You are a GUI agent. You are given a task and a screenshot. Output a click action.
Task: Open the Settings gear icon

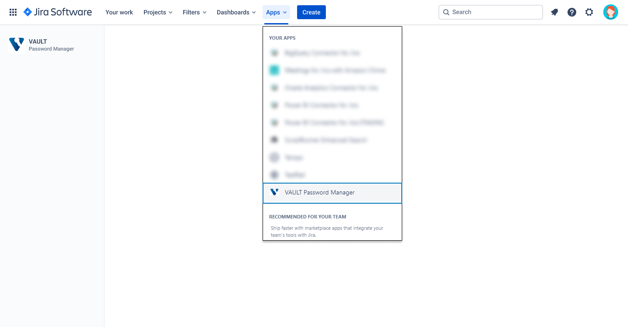[x=589, y=12]
